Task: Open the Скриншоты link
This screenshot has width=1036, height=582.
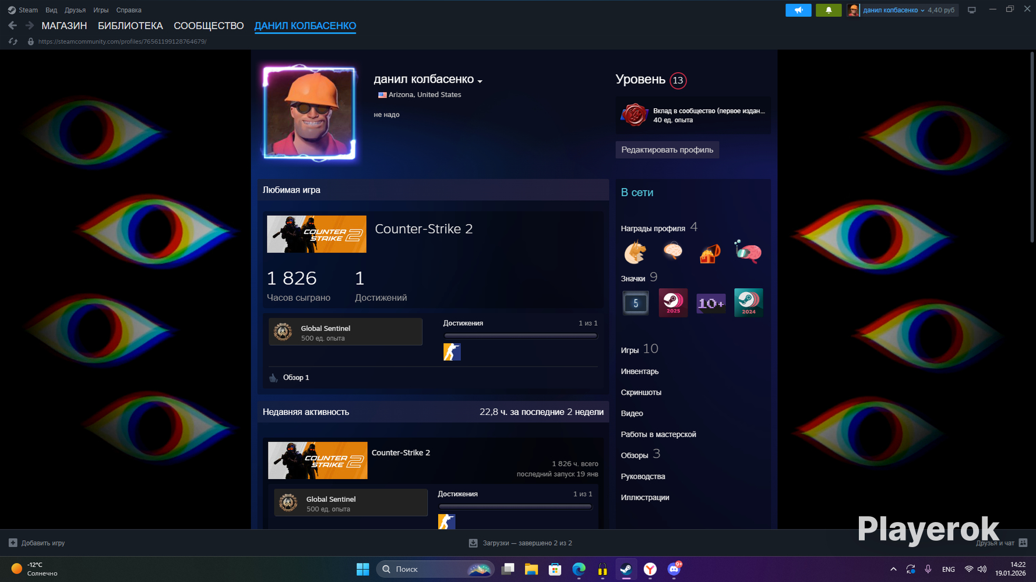Action: [x=641, y=392]
